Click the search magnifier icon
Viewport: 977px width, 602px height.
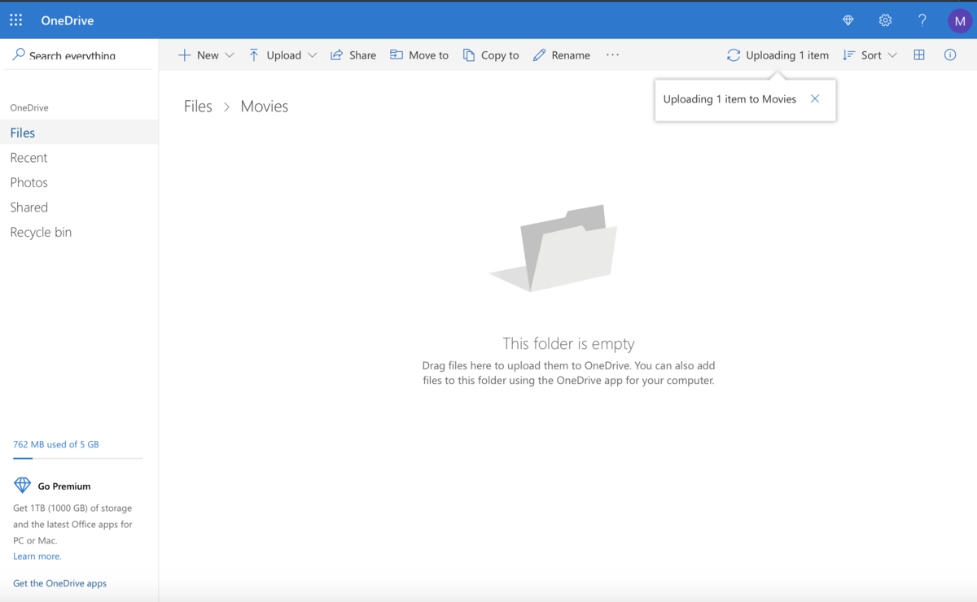[x=18, y=55]
